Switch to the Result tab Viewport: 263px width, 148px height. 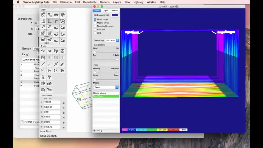coord(114,11)
